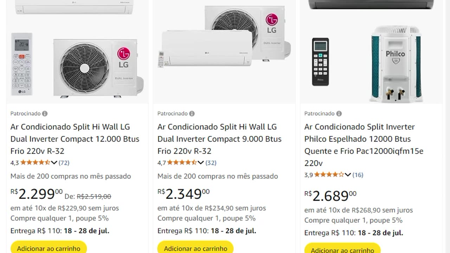Expand rating chevron for LG 9.000 Btus
The image size is (450, 253).
(201, 163)
